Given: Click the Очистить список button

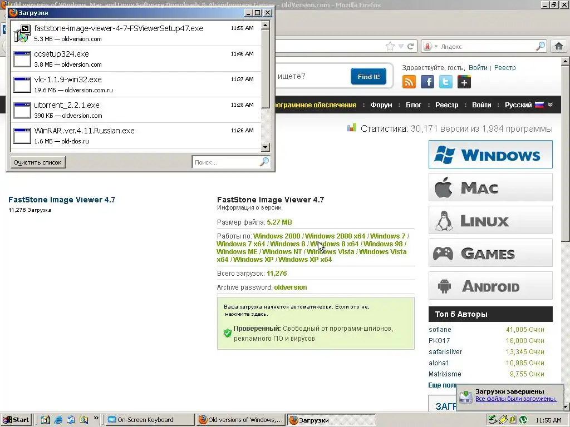Looking at the screenshot, I should click(37, 162).
